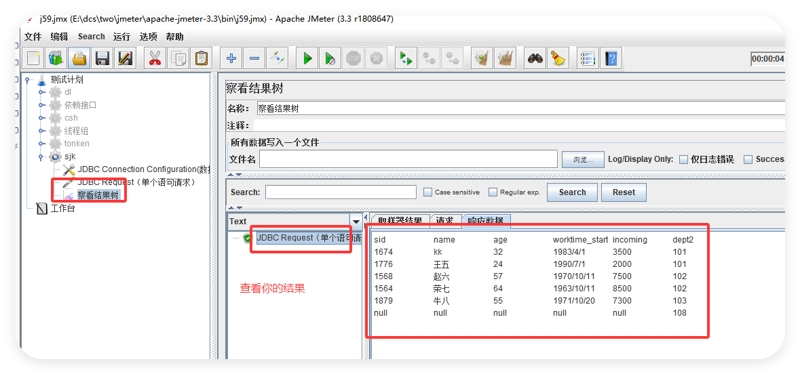Viewport: 800px width, 374px height.
Task: Toggle the Successes checkbox
Action: pyautogui.click(x=748, y=159)
